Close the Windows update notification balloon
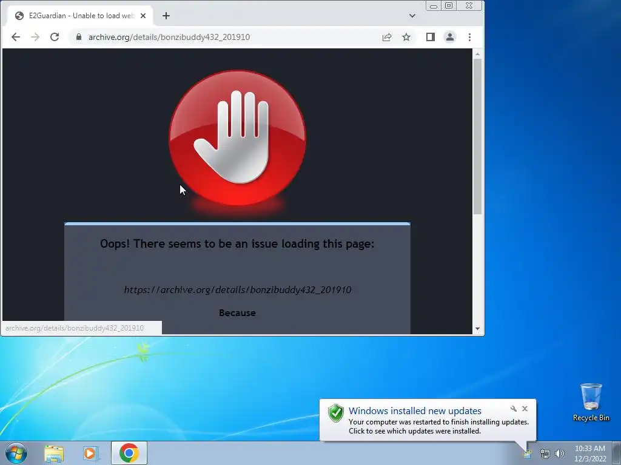Screen dimensions: 621x465 [x=525, y=409]
